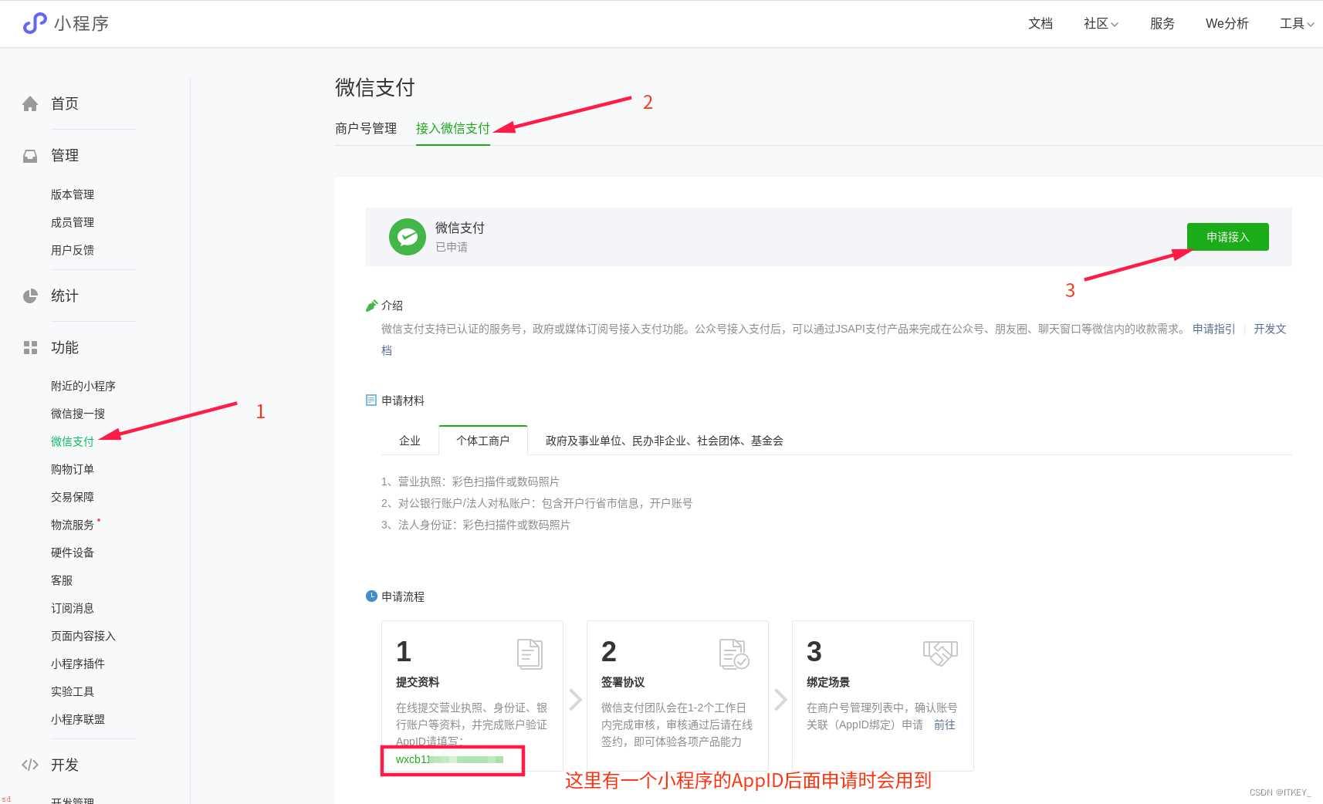Image resolution: width=1323 pixels, height=804 pixels.
Task: Open 服务 in the top navigation
Action: click(x=1162, y=24)
